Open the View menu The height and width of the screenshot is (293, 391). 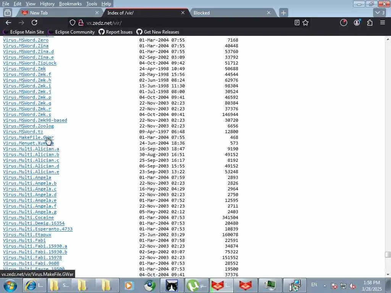31,4
